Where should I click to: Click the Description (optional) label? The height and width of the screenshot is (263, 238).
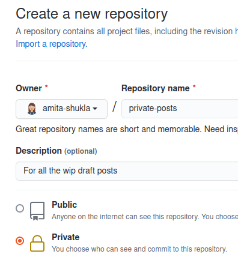(x=56, y=151)
